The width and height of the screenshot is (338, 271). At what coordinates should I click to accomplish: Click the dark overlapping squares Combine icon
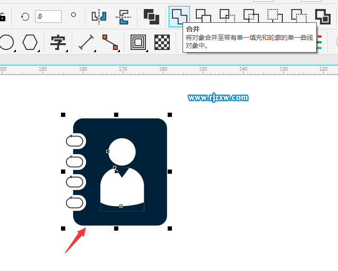[x=151, y=16]
